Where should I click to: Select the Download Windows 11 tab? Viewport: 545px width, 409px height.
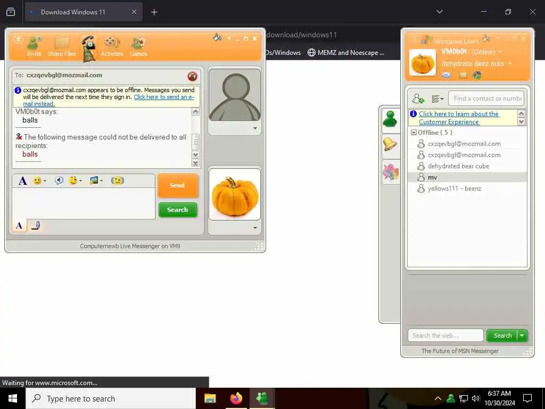tap(84, 12)
